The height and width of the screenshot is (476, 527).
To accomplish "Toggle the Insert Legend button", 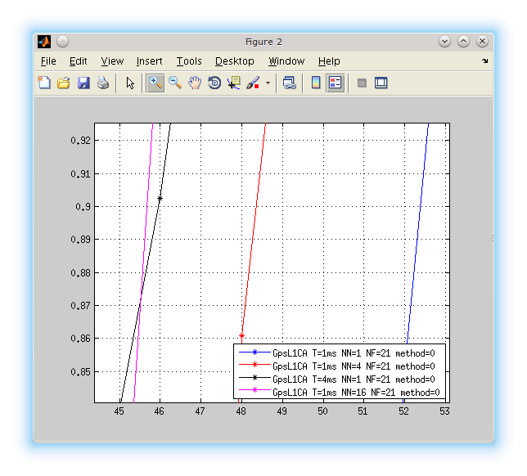I will (336, 83).
